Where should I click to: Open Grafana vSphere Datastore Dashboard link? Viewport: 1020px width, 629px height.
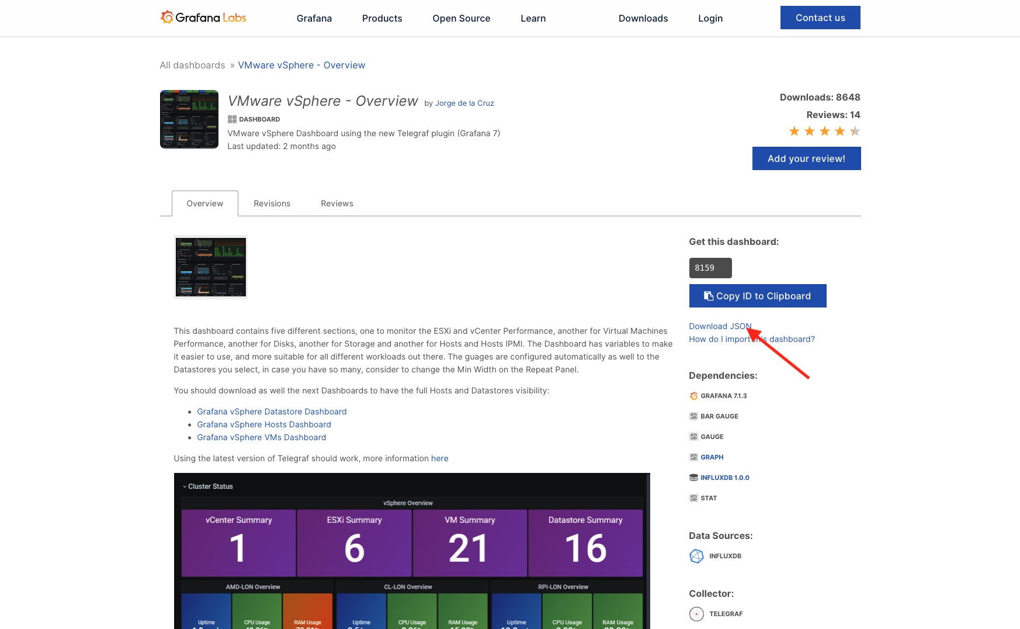(x=272, y=412)
